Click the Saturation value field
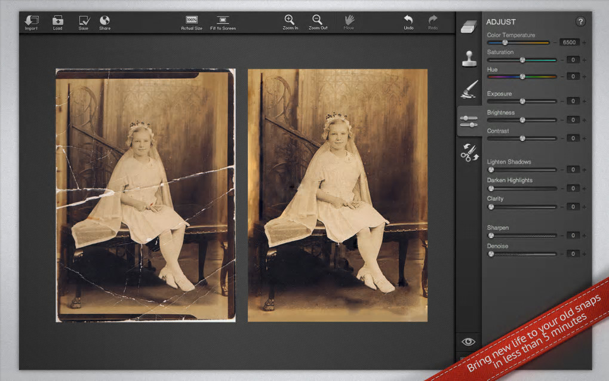 tap(573, 60)
